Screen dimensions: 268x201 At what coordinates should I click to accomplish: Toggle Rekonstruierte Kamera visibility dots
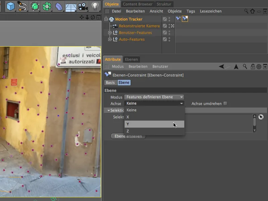click(170, 26)
